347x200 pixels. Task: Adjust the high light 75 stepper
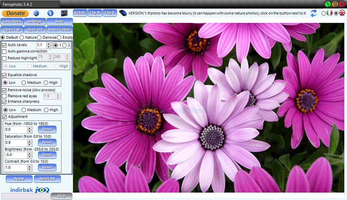coord(50,57)
